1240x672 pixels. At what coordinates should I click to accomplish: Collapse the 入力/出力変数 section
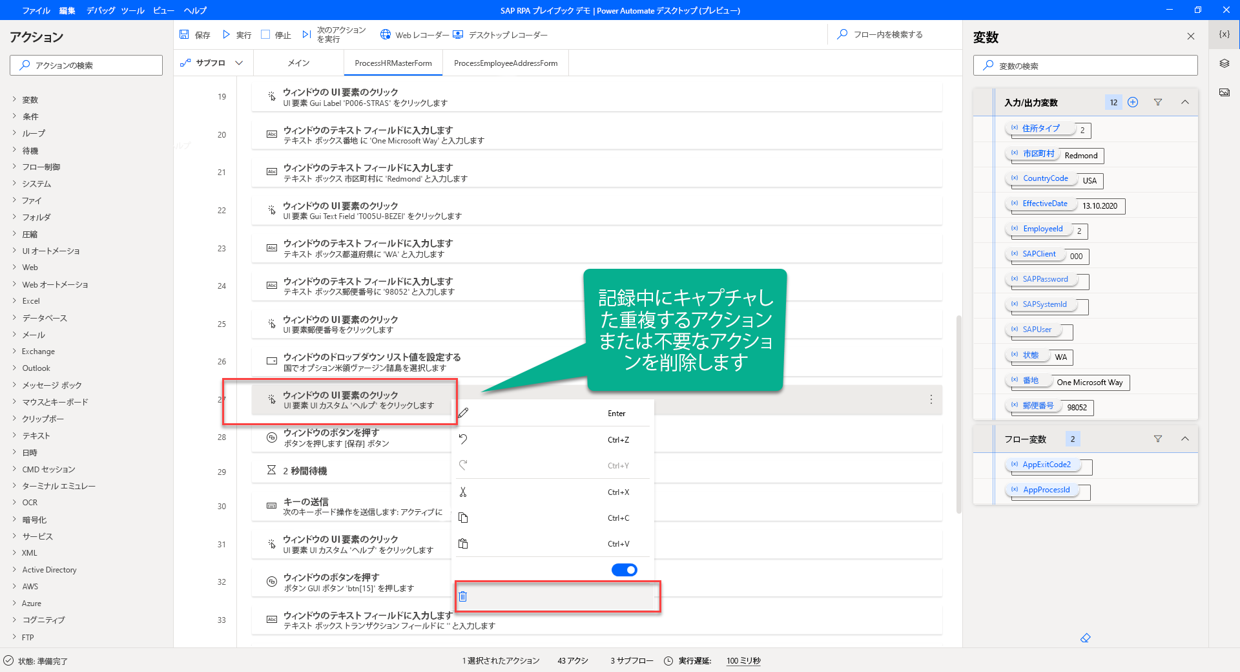[1185, 102]
